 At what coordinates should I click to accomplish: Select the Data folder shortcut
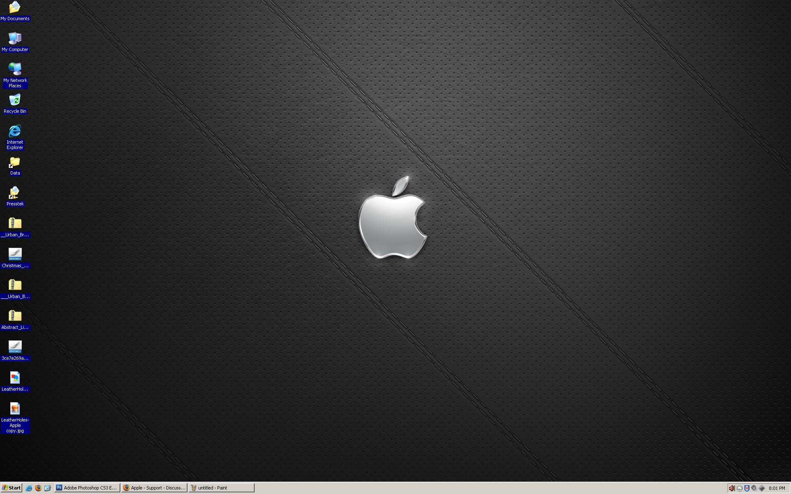tap(15, 162)
